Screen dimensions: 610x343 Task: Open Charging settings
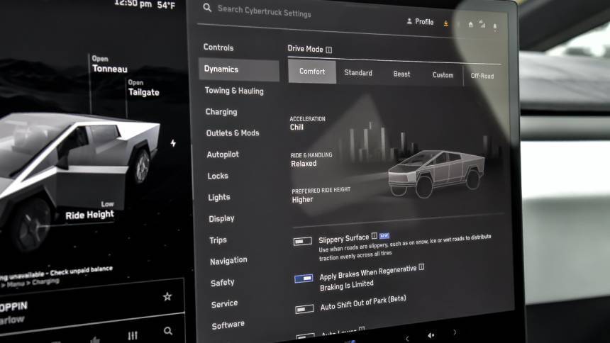221,112
